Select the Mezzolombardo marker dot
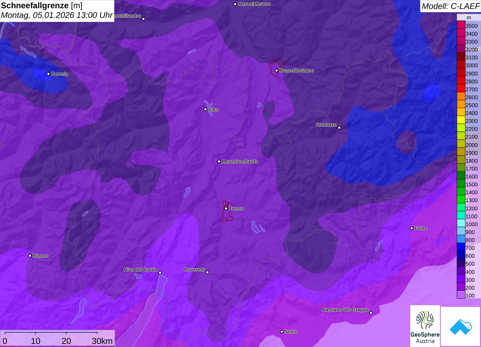 click(219, 161)
